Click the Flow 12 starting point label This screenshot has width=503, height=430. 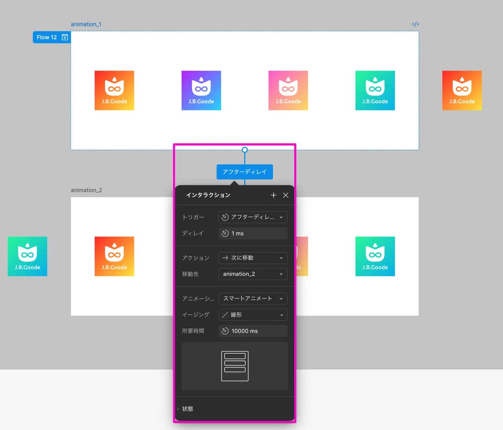point(52,37)
